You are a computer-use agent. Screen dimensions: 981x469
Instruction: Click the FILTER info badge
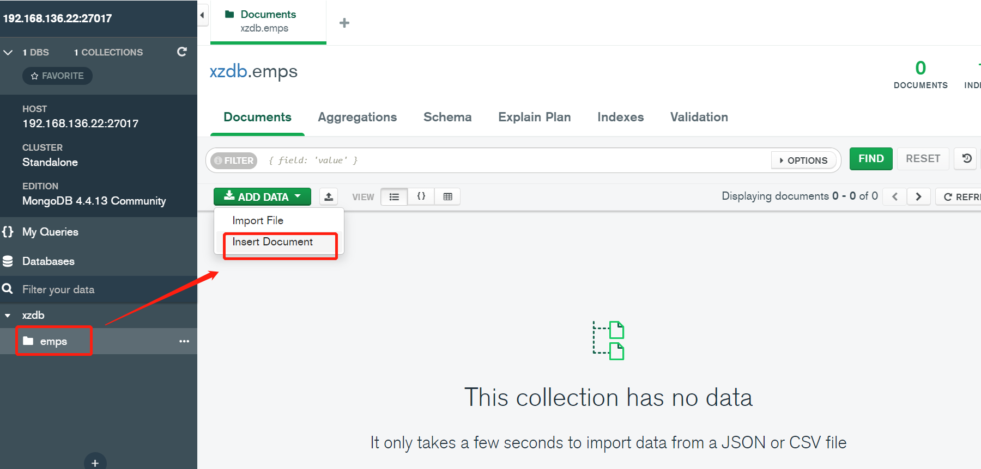coord(234,161)
